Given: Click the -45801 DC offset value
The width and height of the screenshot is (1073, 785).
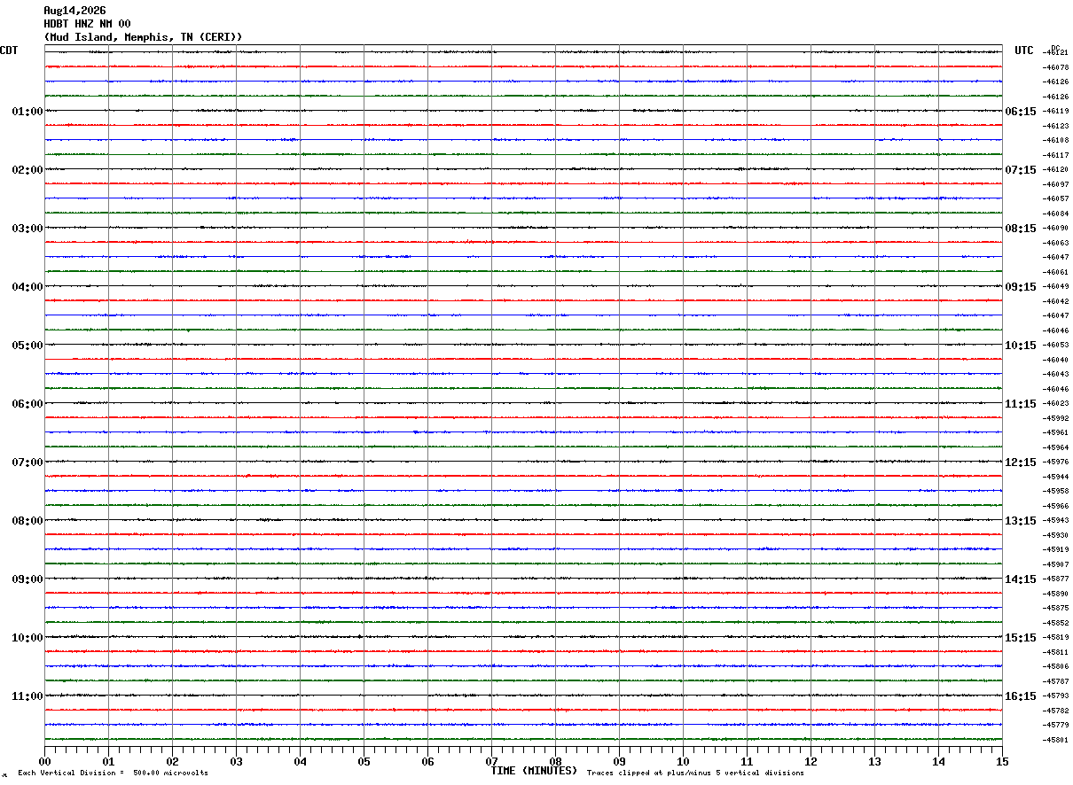Looking at the screenshot, I should [x=1056, y=740].
